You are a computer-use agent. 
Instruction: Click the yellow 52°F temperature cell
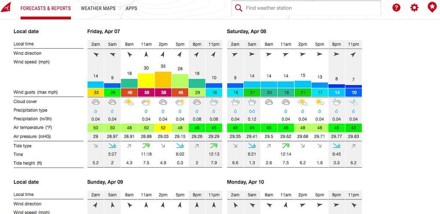point(163,128)
